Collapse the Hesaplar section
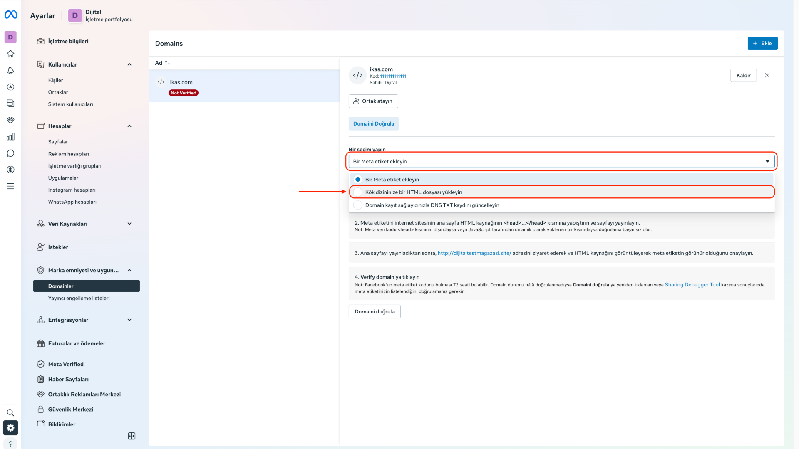The height and width of the screenshot is (449, 799). pos(129,126)
